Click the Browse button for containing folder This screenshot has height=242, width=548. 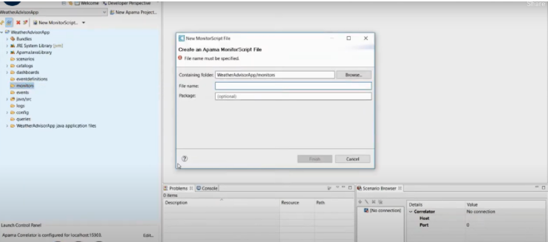coord(353,75)
